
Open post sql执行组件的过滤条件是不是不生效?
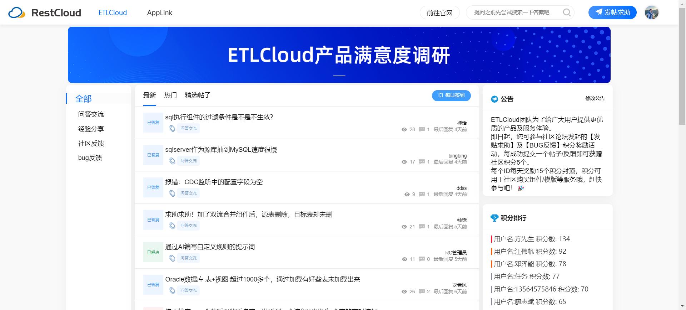tap(219, 117)
